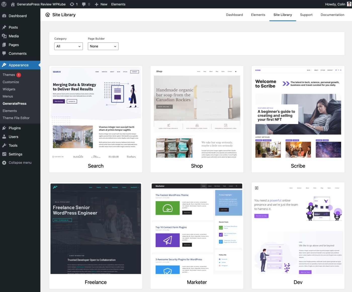Click the Dashboard gauge icon in sidebar
Image resolution: width=352 pixels, height=292 pixels.
4,16
